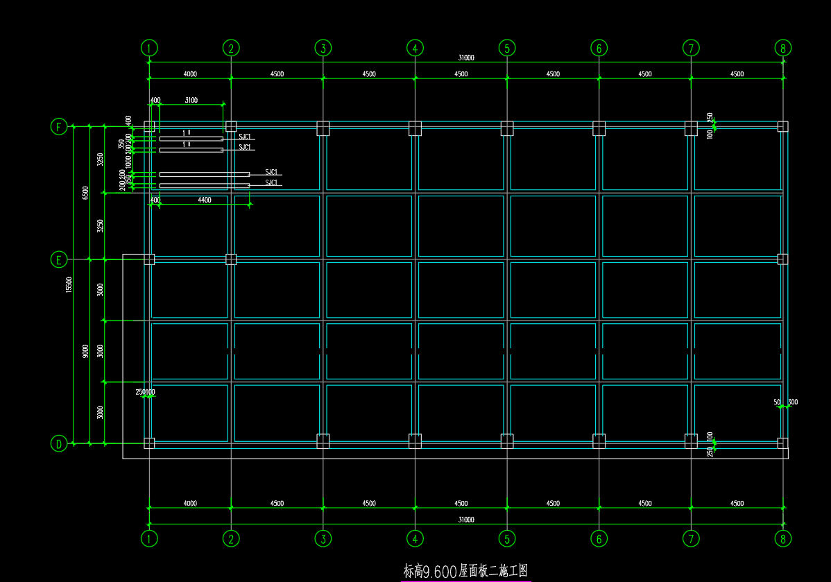Click the lowest SJC1 label
Screen dimensions: 831x582
(x=271, y=183)
